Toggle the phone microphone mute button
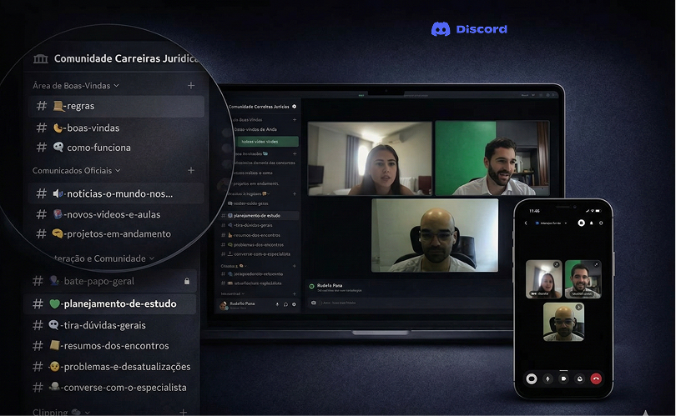Viewport: 676px width, 416px height. [x=547, y=378]
